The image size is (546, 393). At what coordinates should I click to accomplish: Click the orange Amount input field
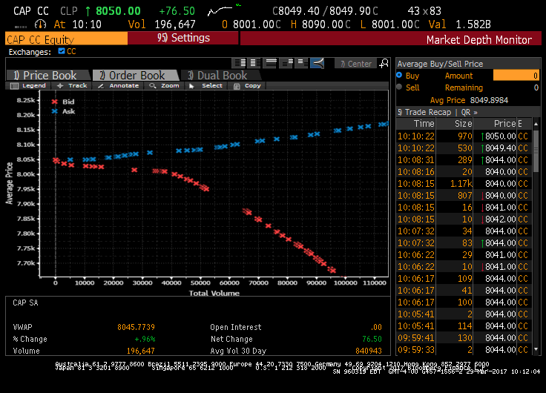click(x=516, y=75)
